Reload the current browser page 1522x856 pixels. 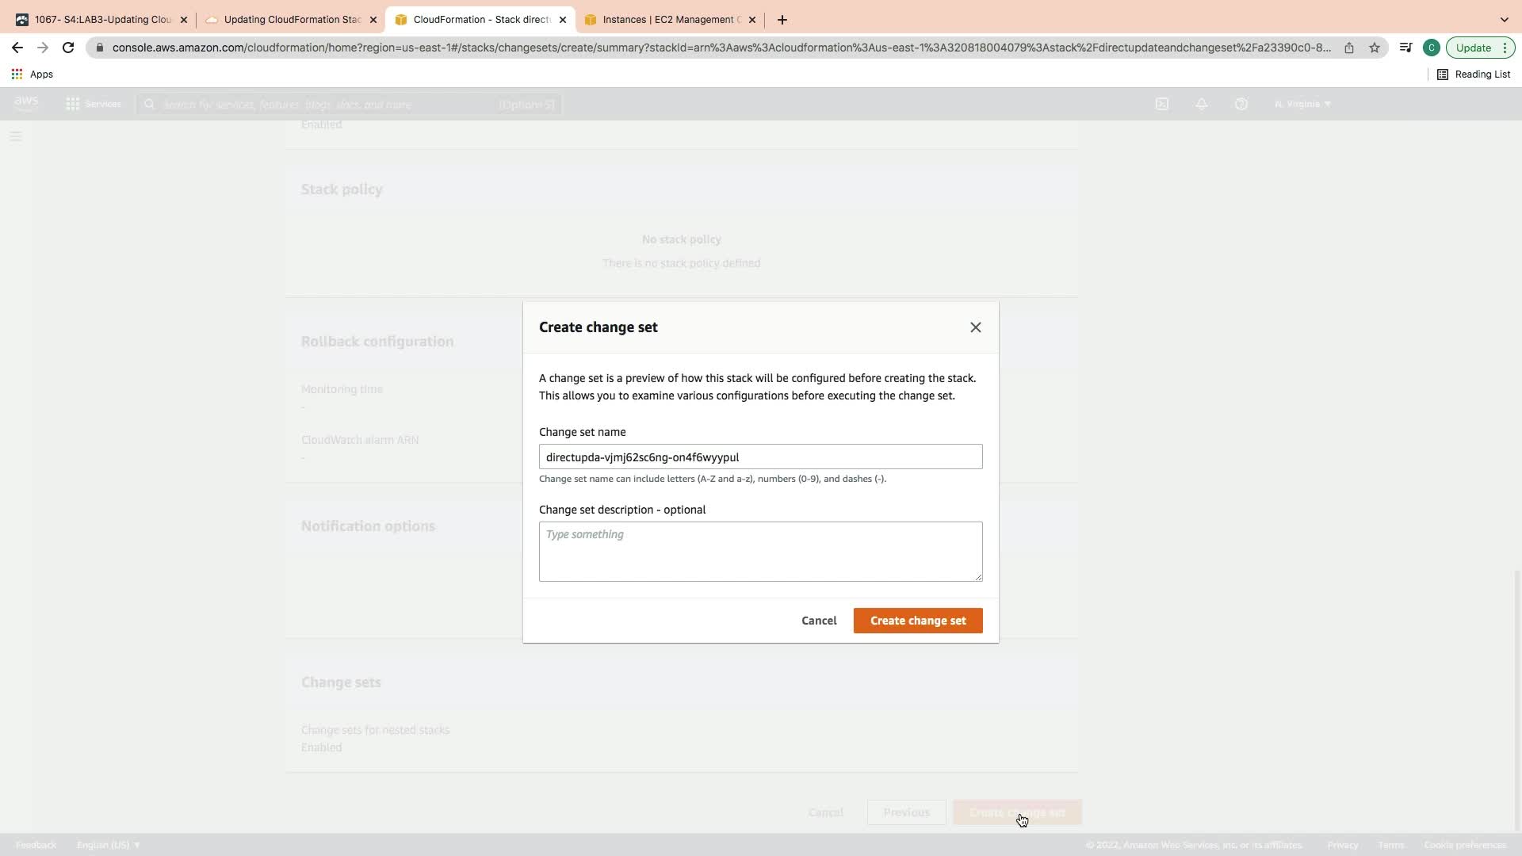(68, 48)
